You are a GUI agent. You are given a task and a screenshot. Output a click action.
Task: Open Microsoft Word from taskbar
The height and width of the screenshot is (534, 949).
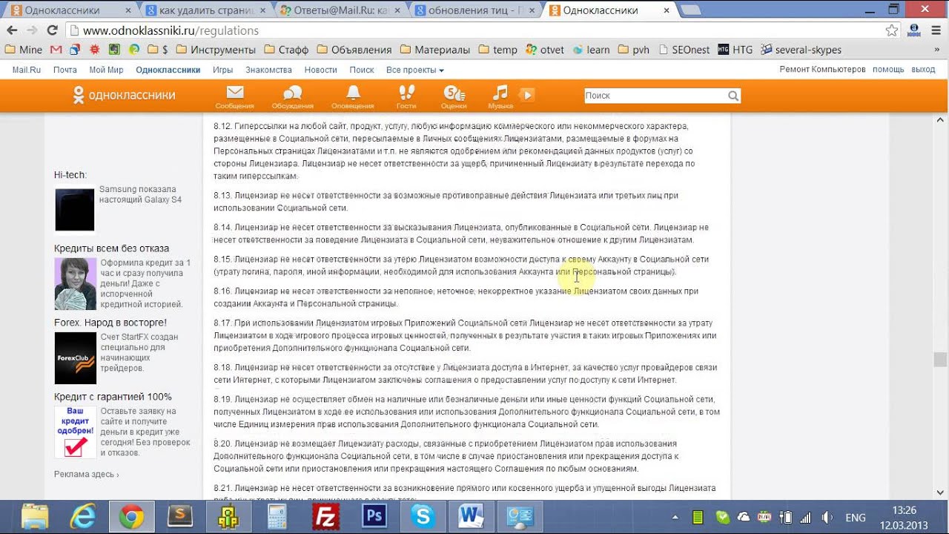471,517
